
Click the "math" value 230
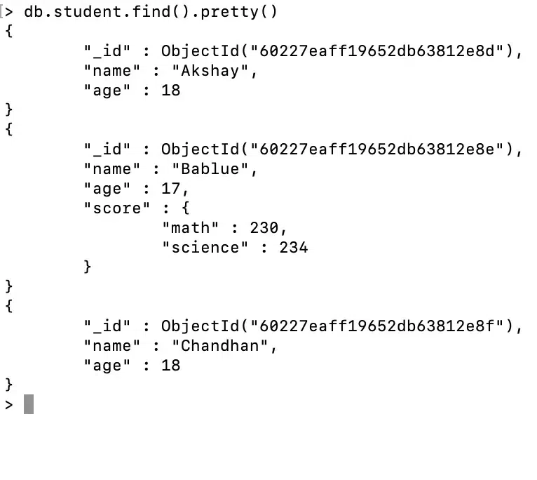coord(264,227)
